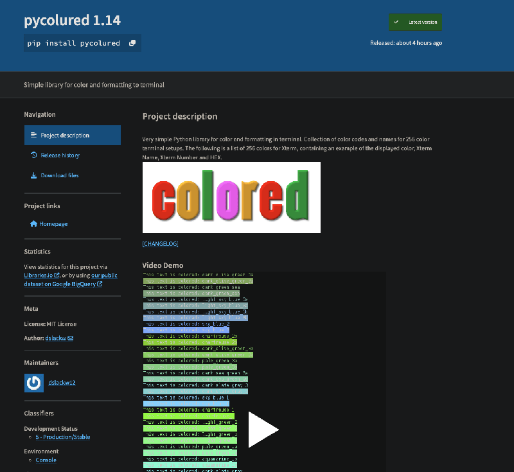Click the pycolured 1.14 page title

click(73, 21)
